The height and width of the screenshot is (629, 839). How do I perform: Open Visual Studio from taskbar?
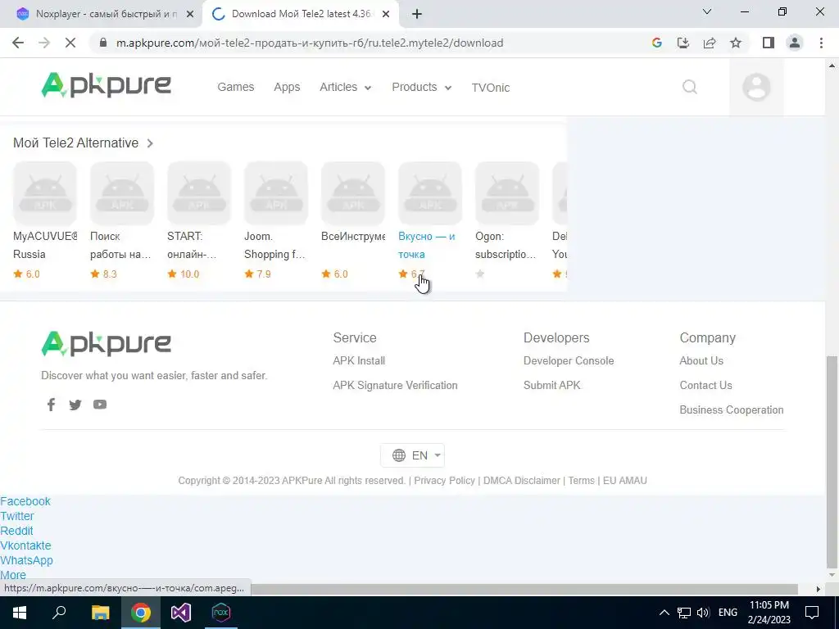181,613
